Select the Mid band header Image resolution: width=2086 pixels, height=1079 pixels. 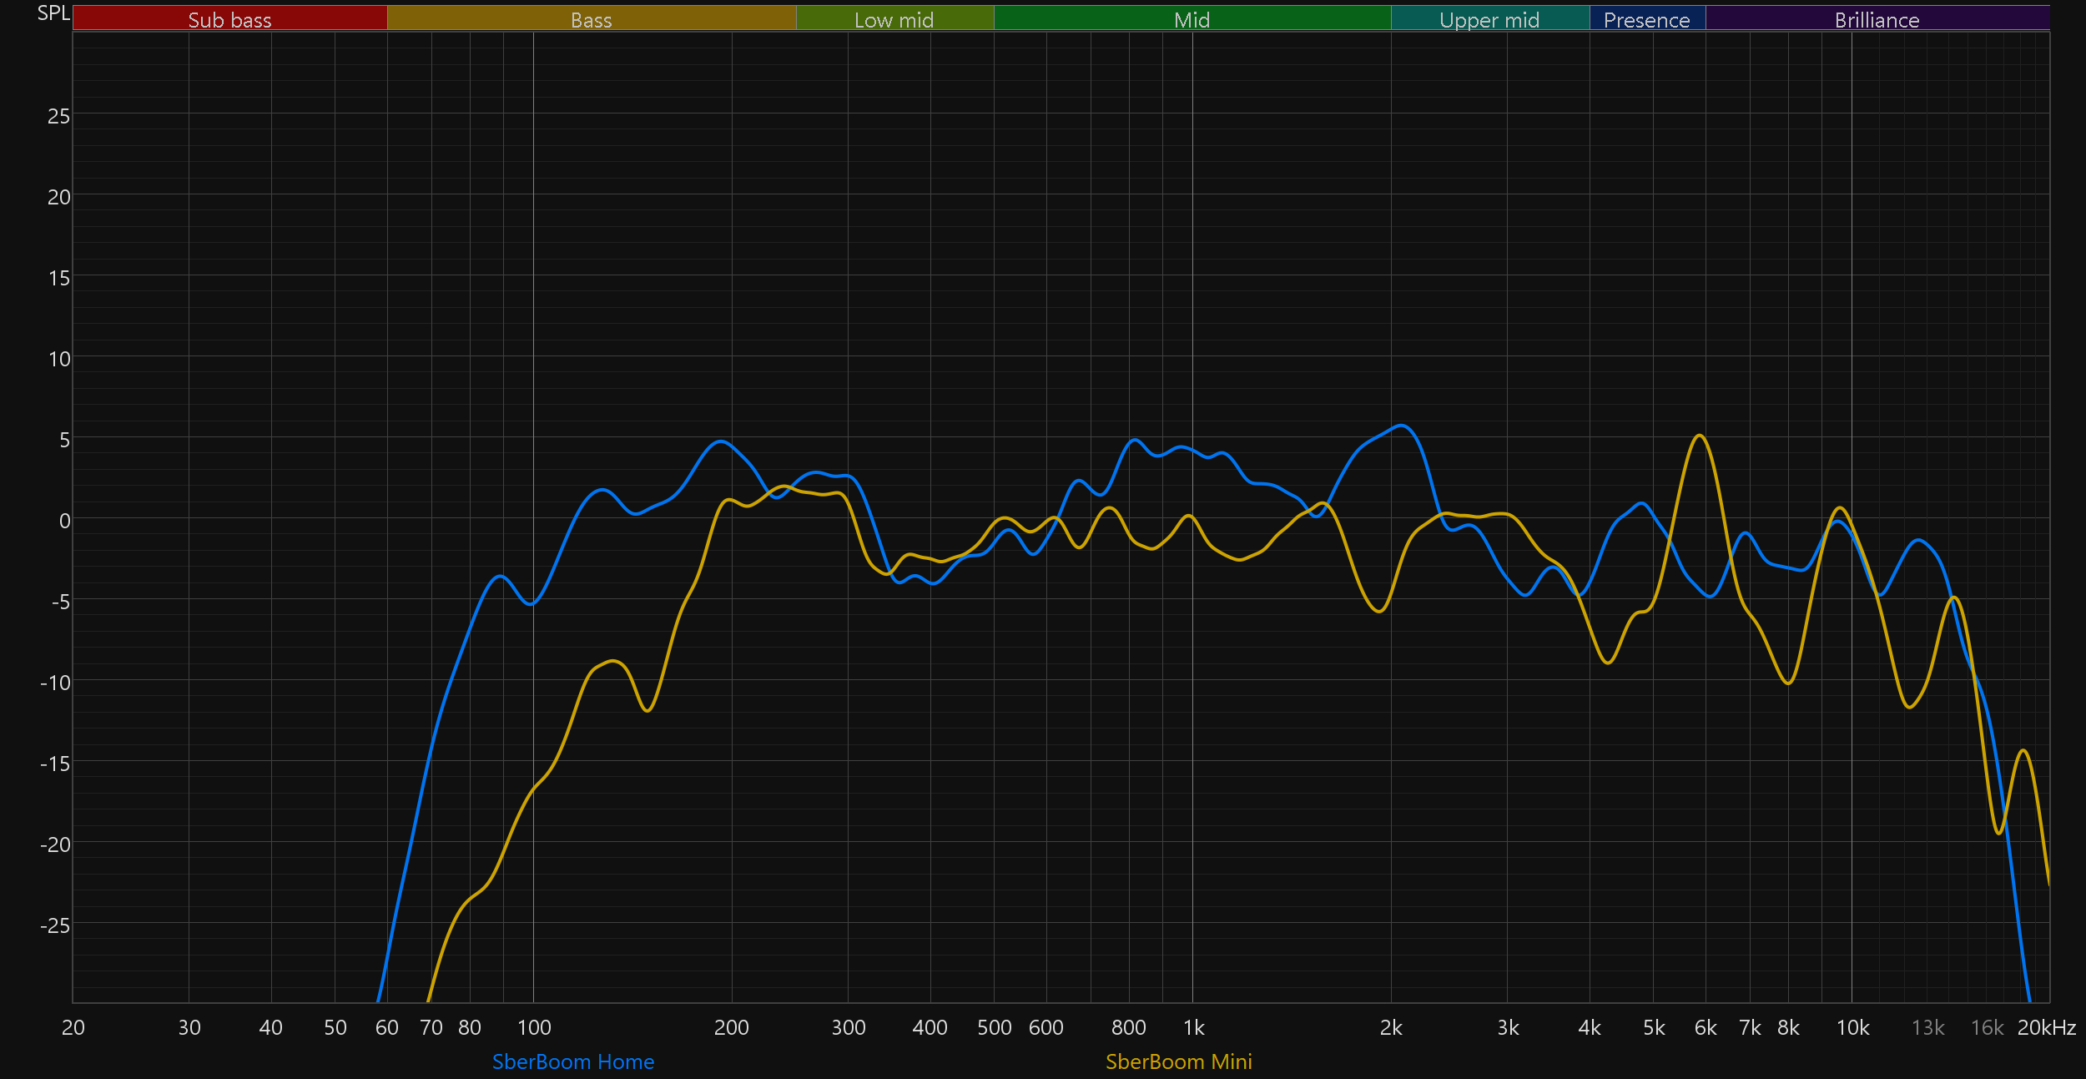1192,19
